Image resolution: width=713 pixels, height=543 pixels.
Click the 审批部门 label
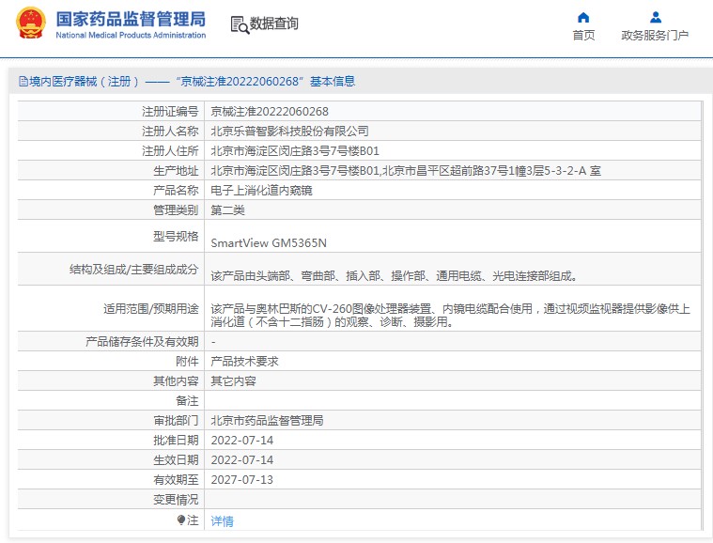click(176, 420)
